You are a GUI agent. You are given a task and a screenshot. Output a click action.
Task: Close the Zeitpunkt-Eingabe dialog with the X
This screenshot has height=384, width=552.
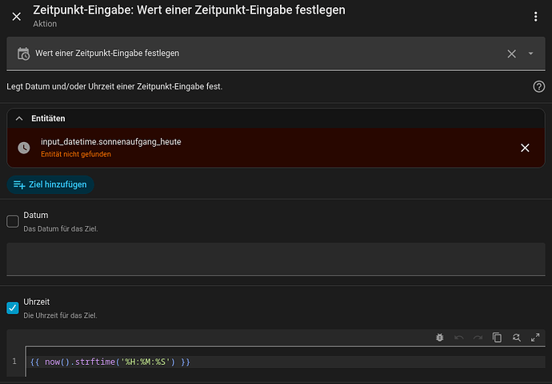(17, 17)
